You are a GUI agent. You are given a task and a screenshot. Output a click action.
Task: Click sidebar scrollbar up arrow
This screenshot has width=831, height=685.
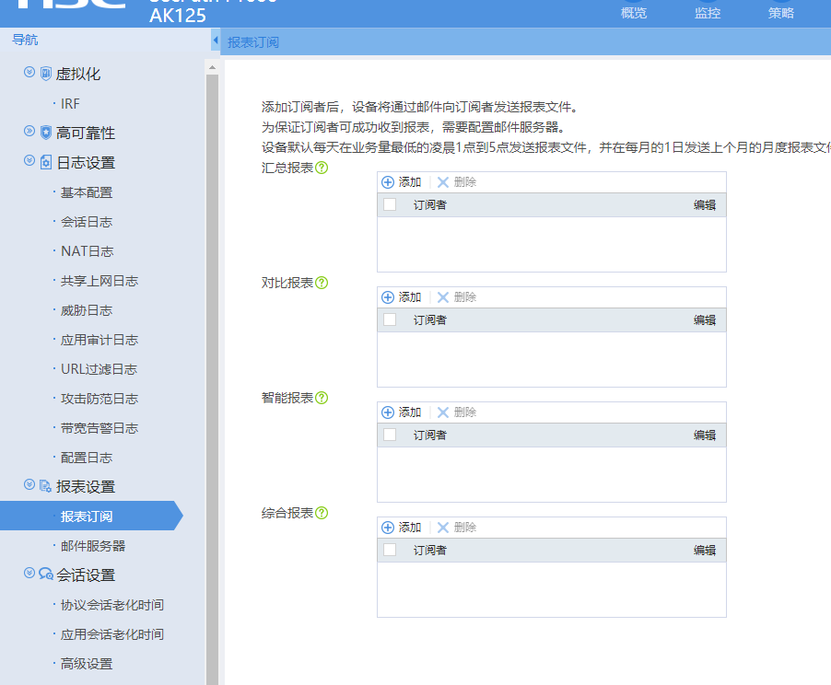click(212, 67)
